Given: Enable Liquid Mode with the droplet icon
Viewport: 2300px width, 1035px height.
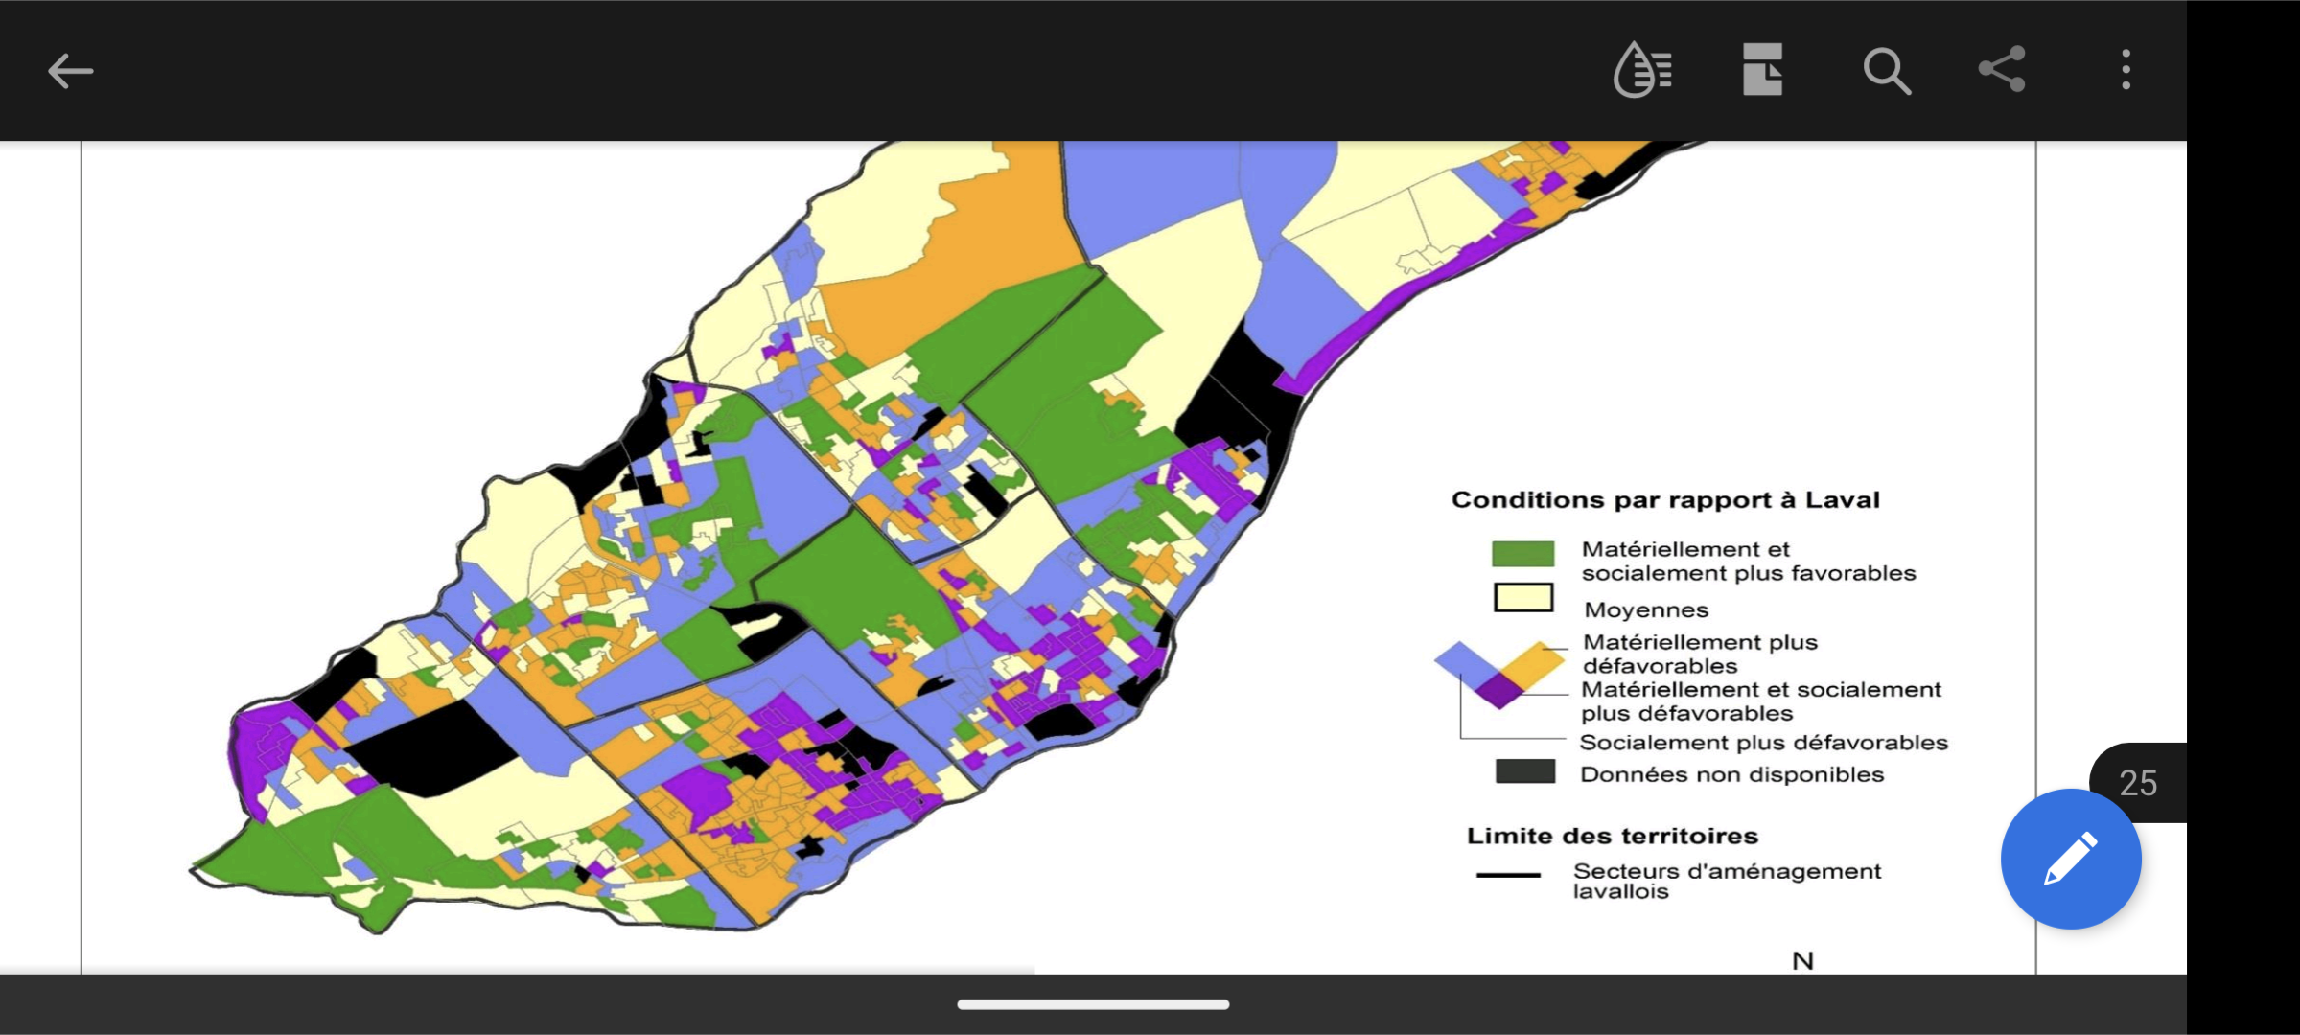Looking at the screenshot, I should coord(1642,70).
